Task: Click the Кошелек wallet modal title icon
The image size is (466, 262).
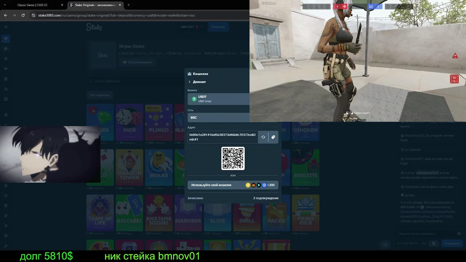Action: click(190, 74)
